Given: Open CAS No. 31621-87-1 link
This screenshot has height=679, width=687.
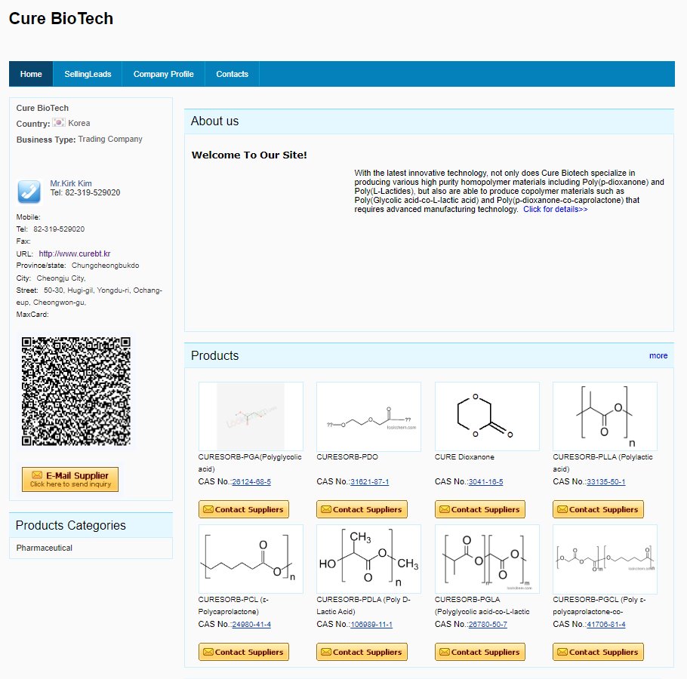Looking at the screenshot, I should (x=369, y=481).
